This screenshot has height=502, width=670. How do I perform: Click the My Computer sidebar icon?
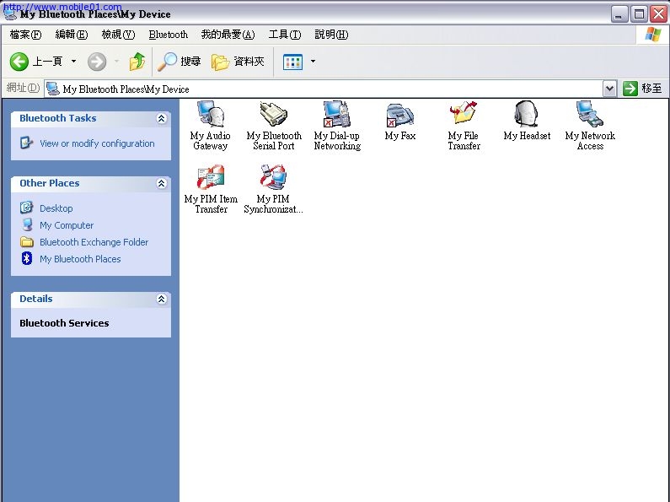(27, 225)
